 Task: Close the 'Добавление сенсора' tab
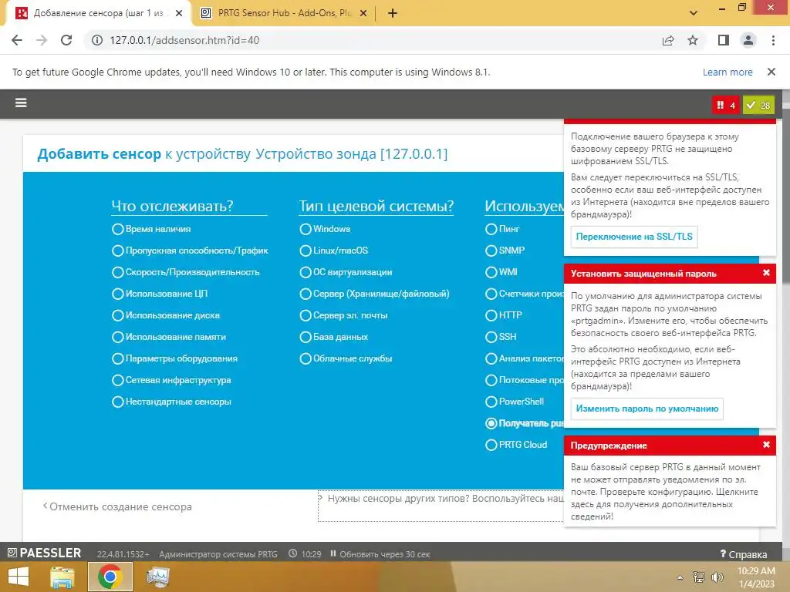[x=179, y=13]
